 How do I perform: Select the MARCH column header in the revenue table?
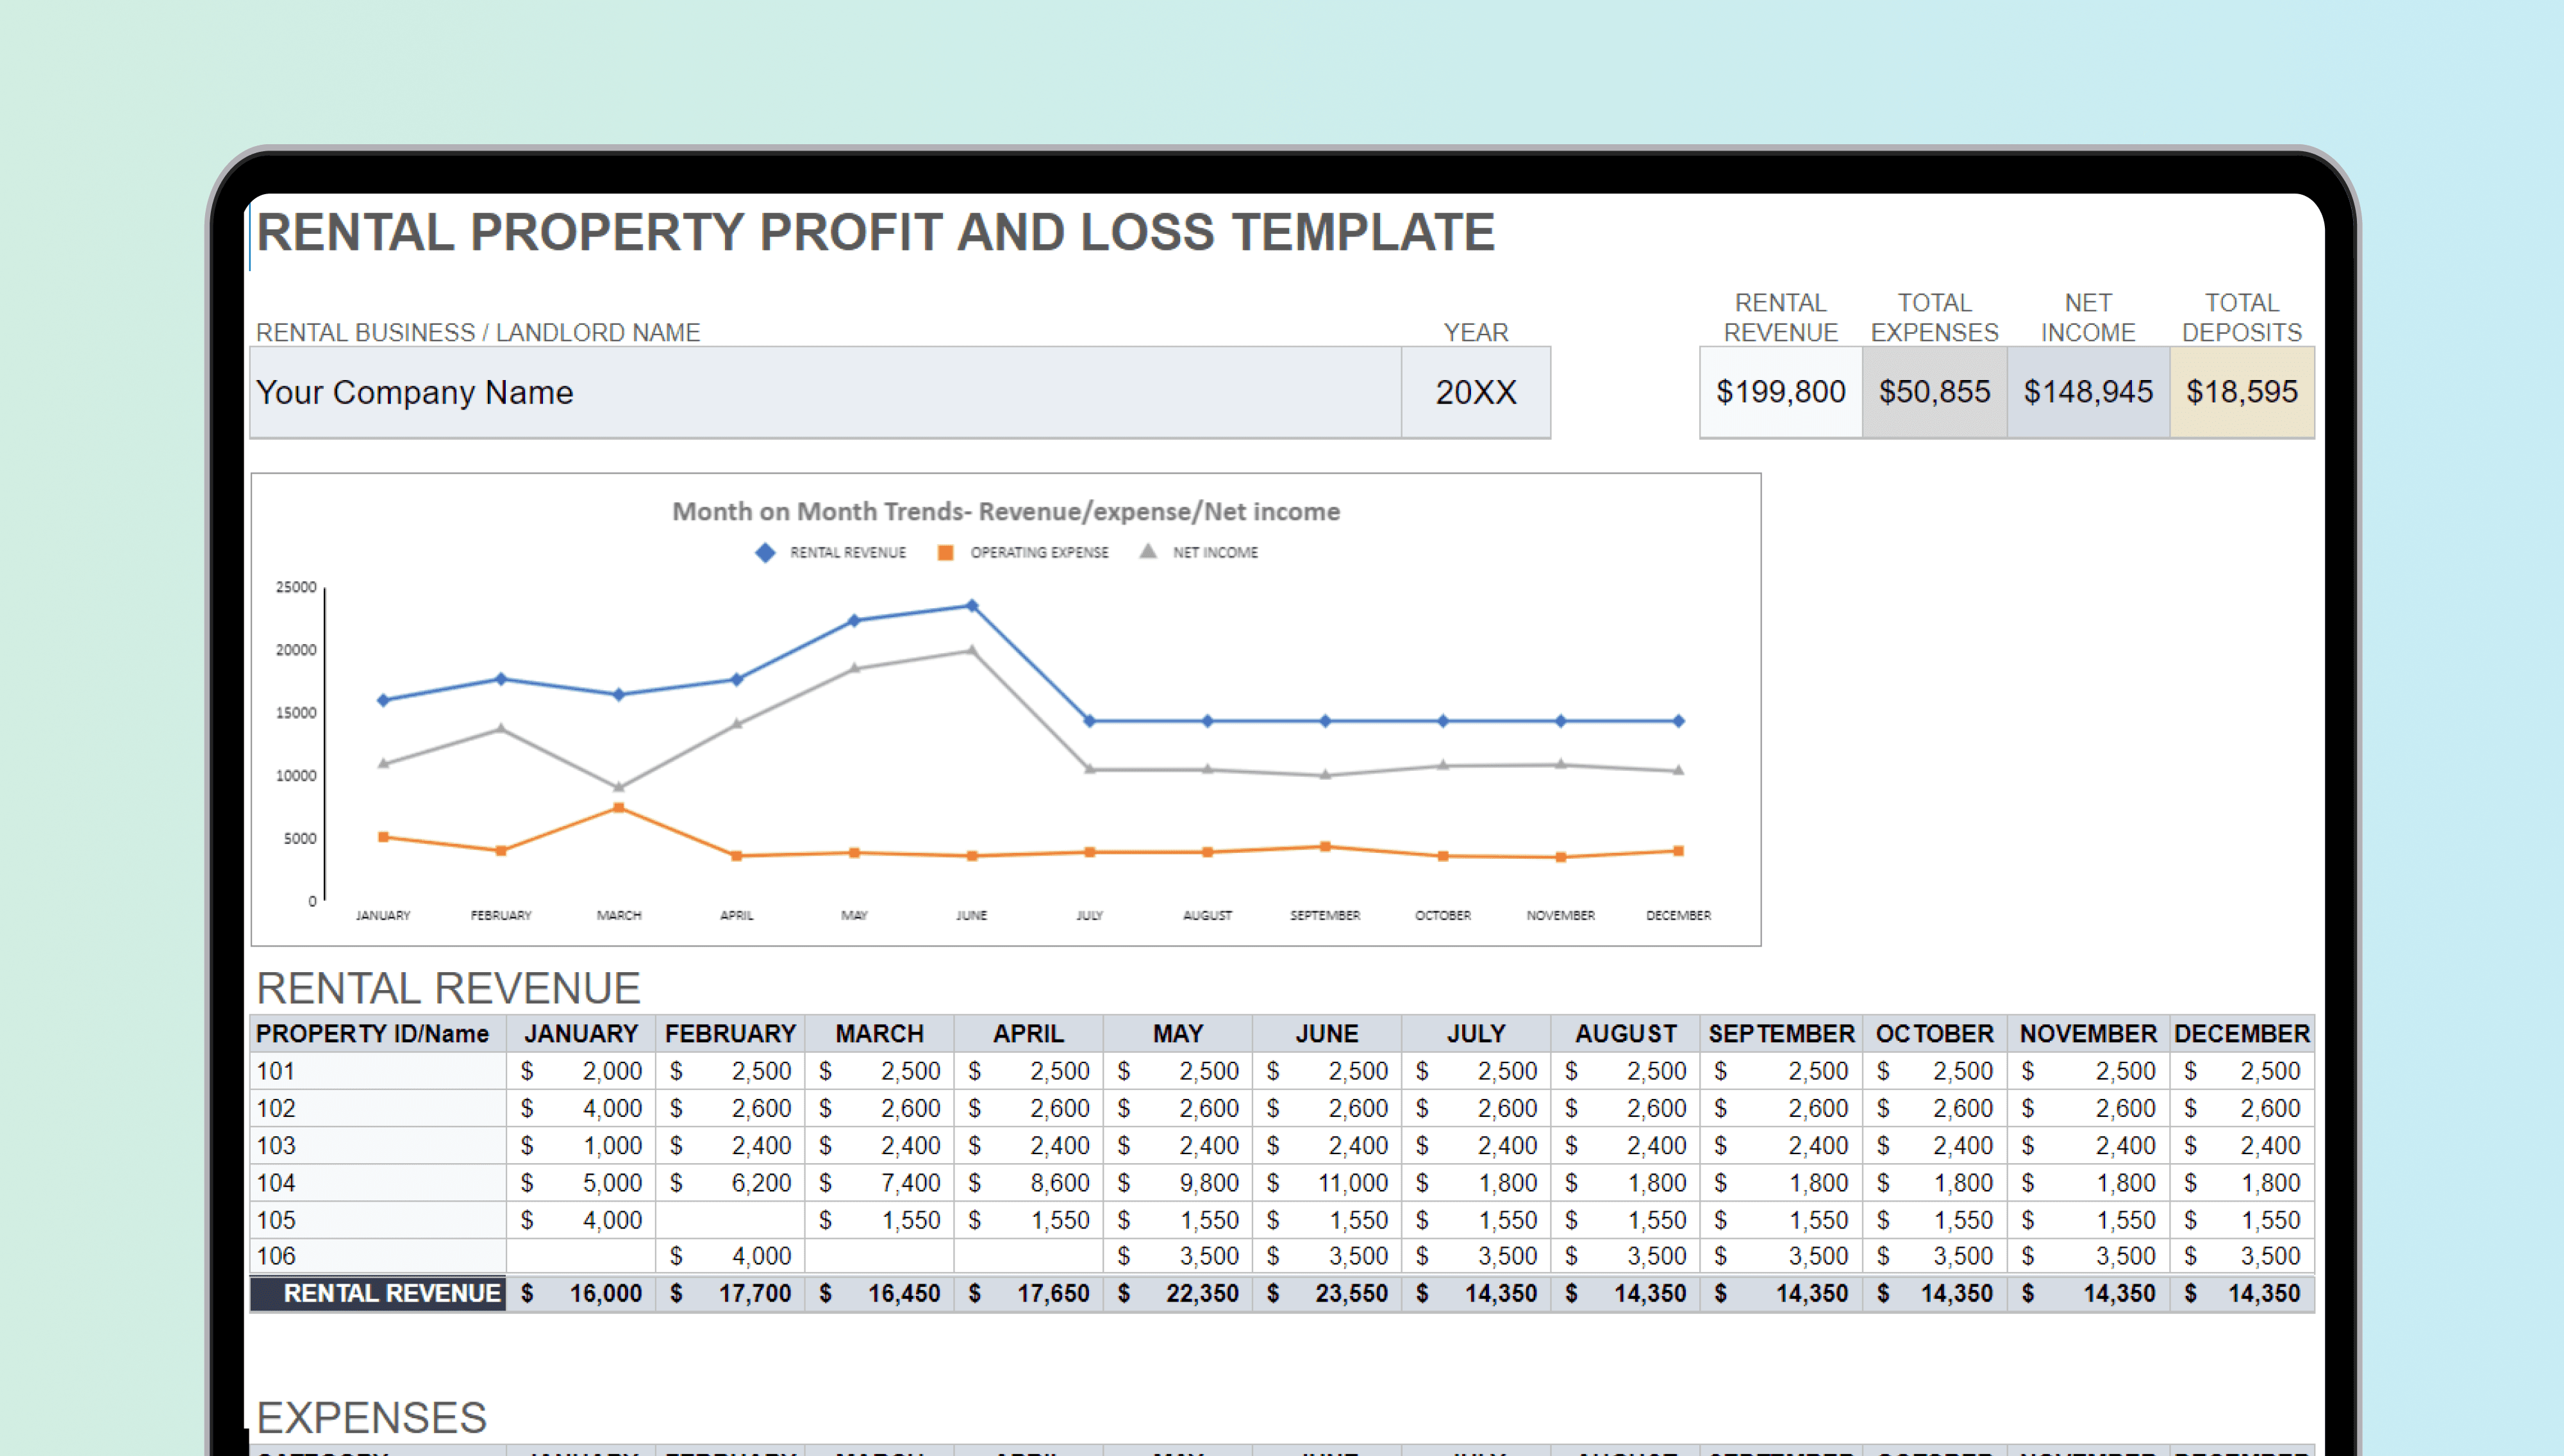click(879, 1034)
